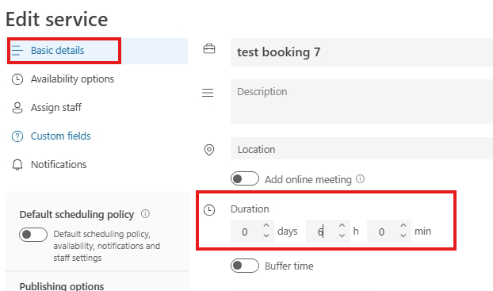This screenshot has width=493, height=291.
Task: Click the service name field 'test booking 7'
Action: tap(361, 52)
